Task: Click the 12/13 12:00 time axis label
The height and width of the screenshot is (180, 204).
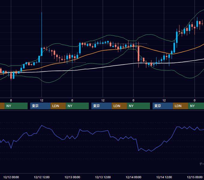Action: pyautogui.click(x=103, y=177)
